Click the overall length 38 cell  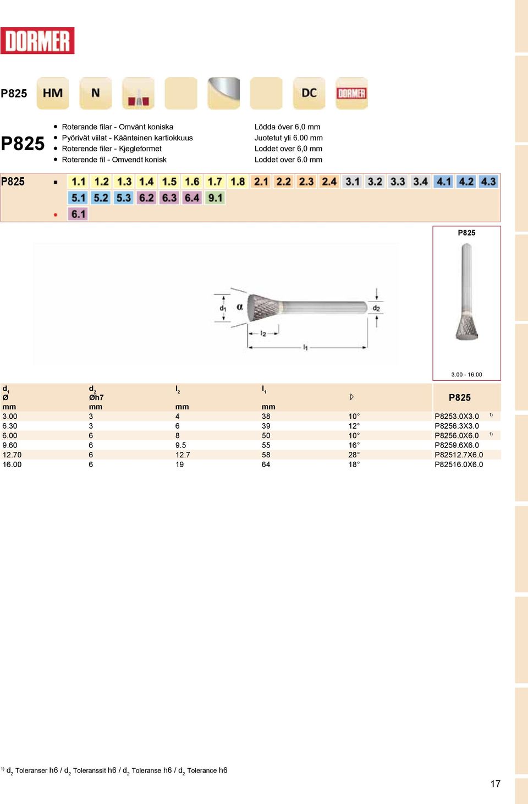(266, 417)
